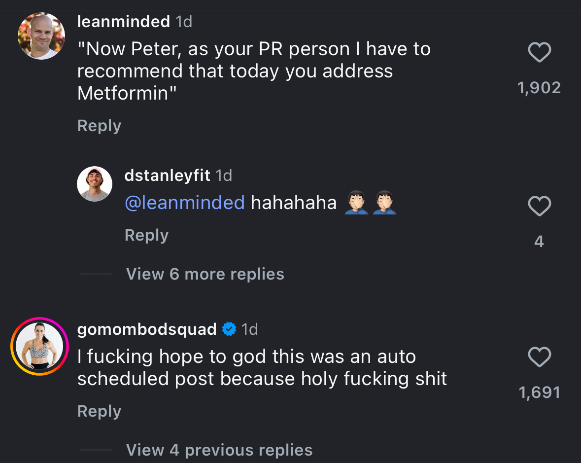Tap the verified badge next to gomombodsquad
Image resolution: width=581 pixels, height=463 pixels.
(x=229, y=329)
